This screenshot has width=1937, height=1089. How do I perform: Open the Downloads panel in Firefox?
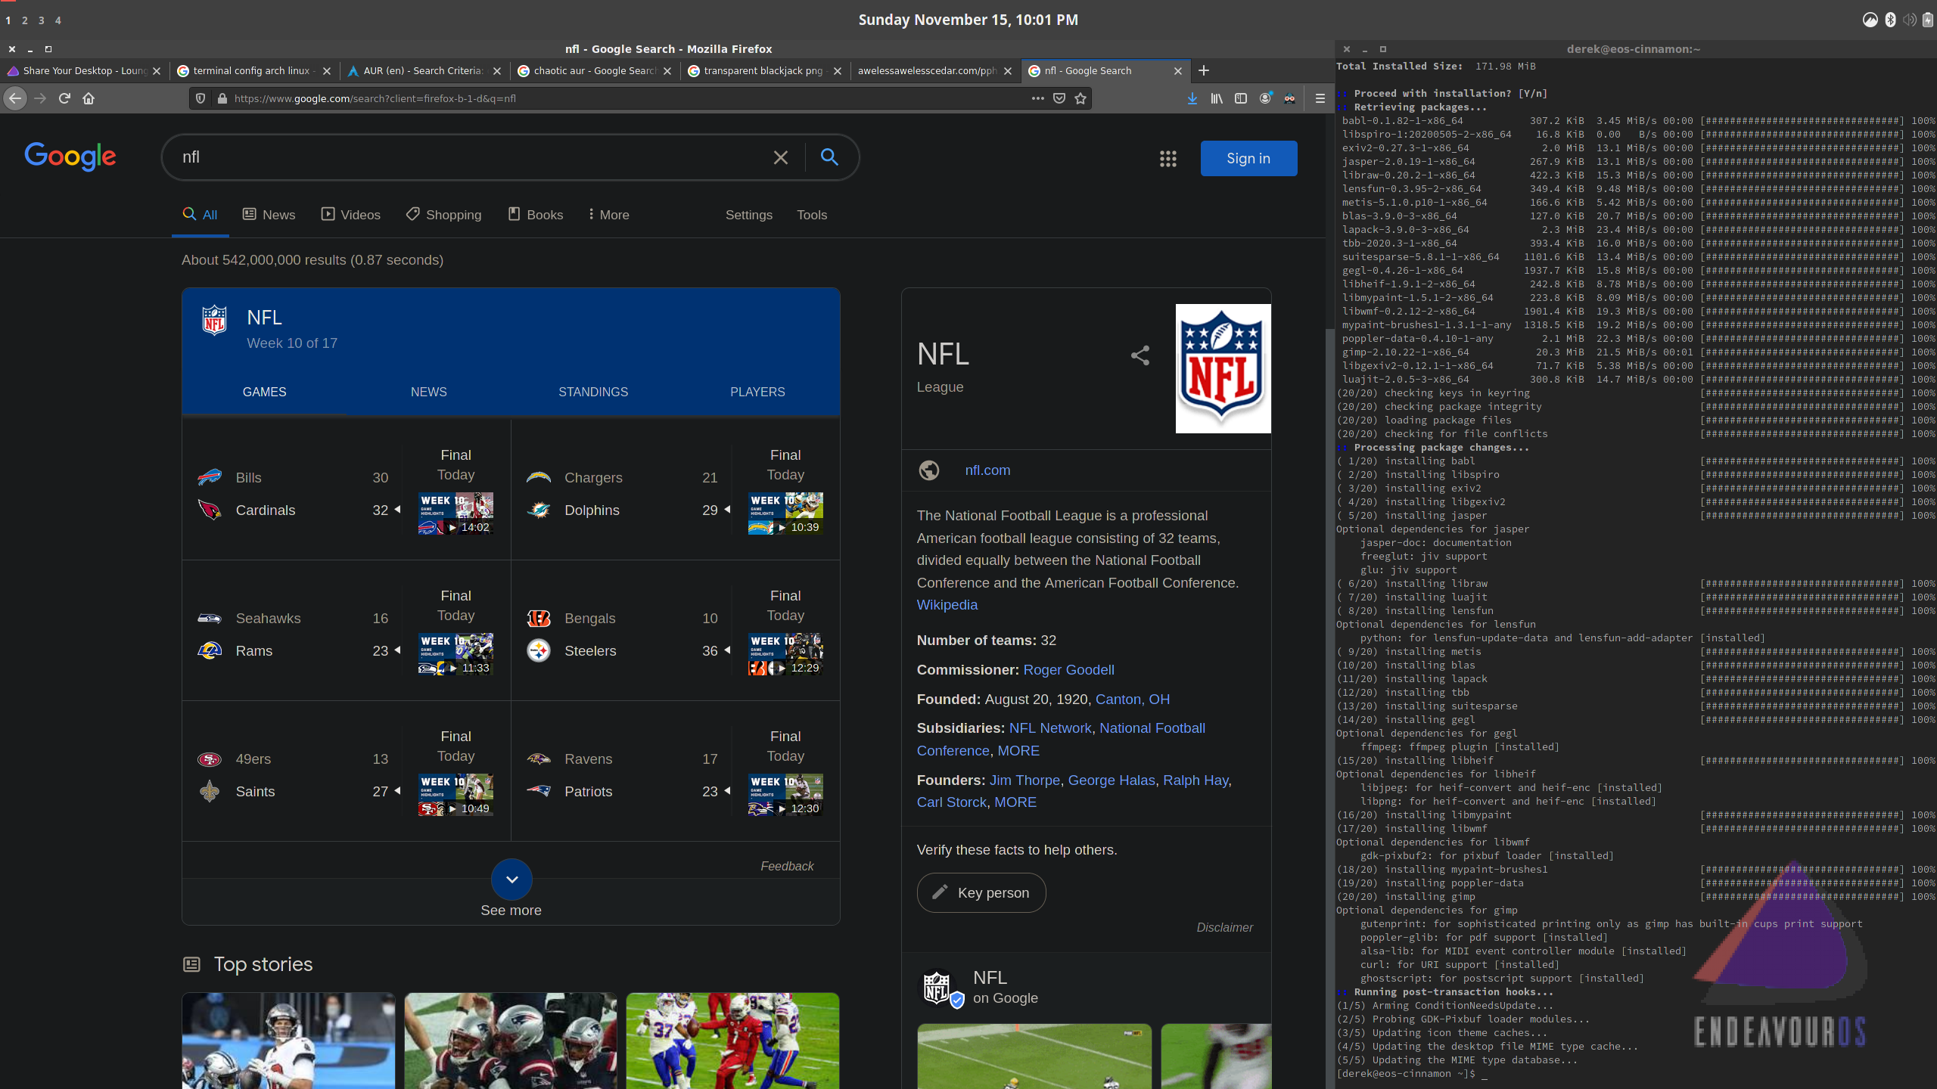coord(1192,98)
